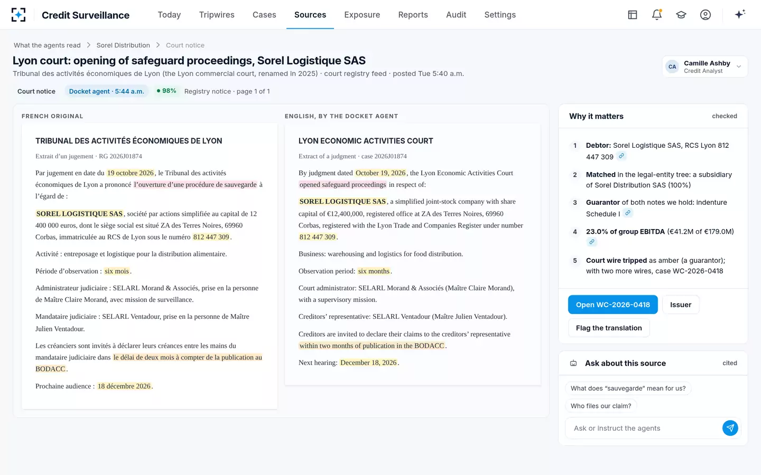Image resolution: width=761 pixels, height=475 pixels.
Task: Open the graduation cap learning icon
Action: pos(681,15)
